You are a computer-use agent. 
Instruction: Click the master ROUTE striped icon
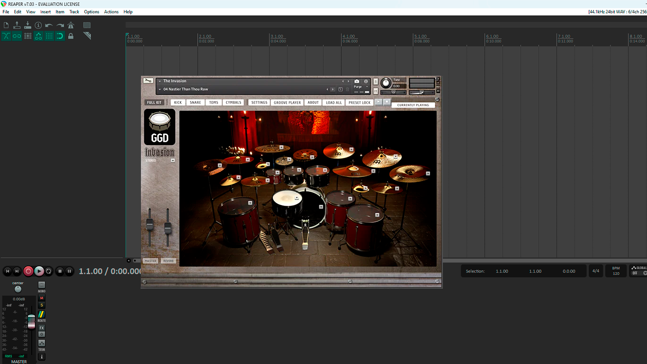[x=42, y=314]
